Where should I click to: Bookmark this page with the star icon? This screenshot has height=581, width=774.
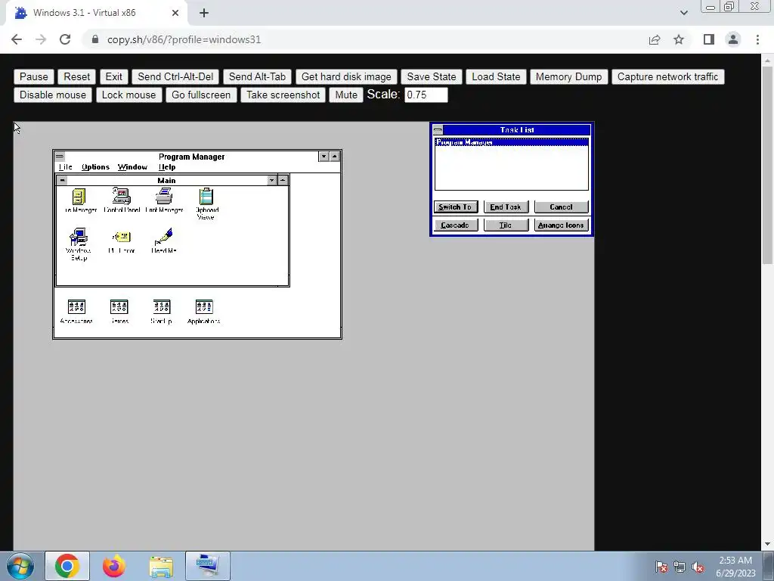pyautogui.click(x=679, y=39)
